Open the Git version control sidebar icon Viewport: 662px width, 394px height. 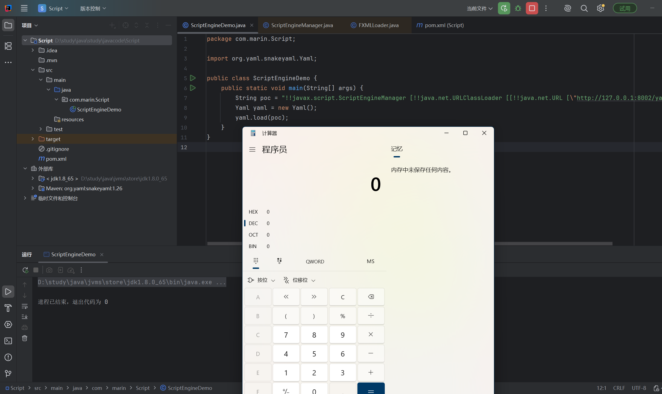(8, 373)
